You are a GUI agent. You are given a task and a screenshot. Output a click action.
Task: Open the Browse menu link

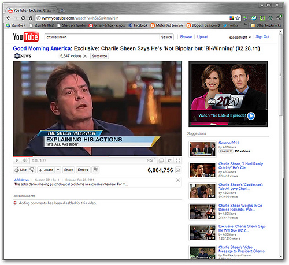click(x=186, y=37)
